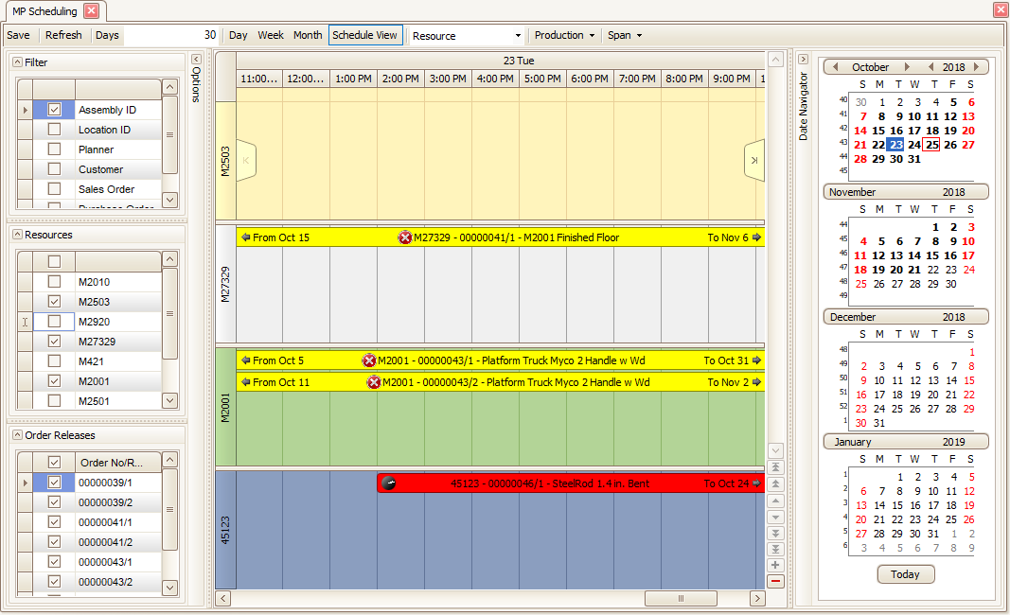The image size is (1010, 615).
Task: Uncheck the M2503 resource checkbox
Action: point(54,302)
